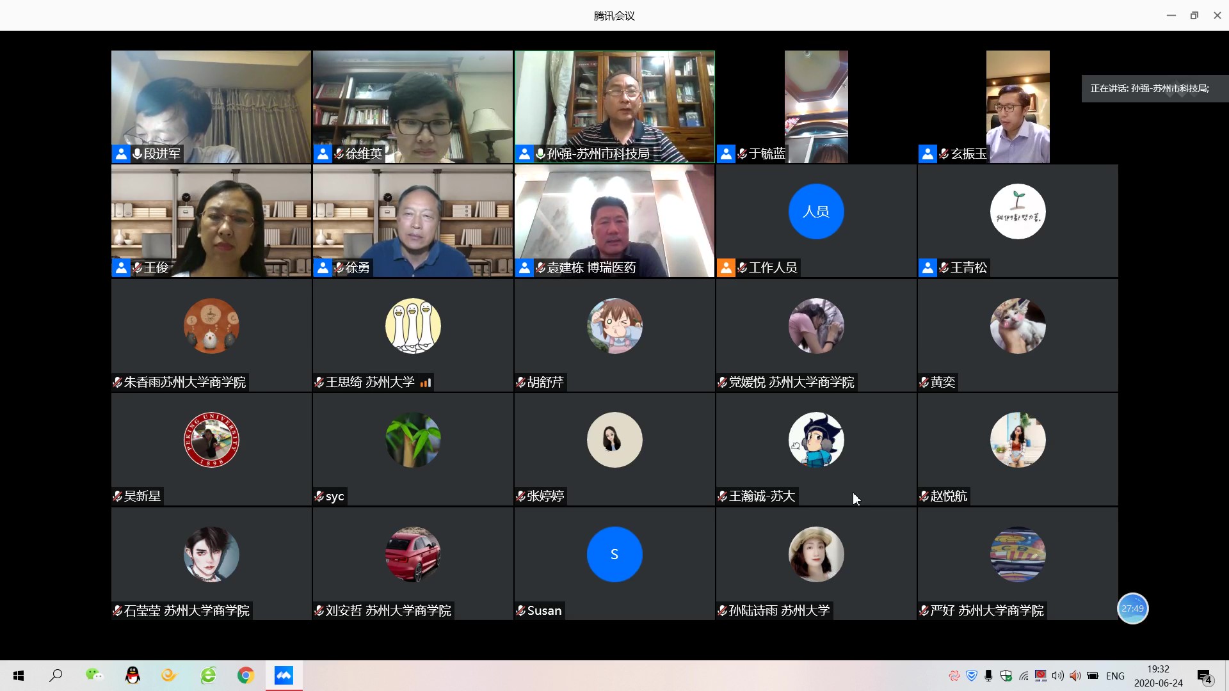Click the 人员 blue avatar circle
1229x691 pixels.
point(816,212)
